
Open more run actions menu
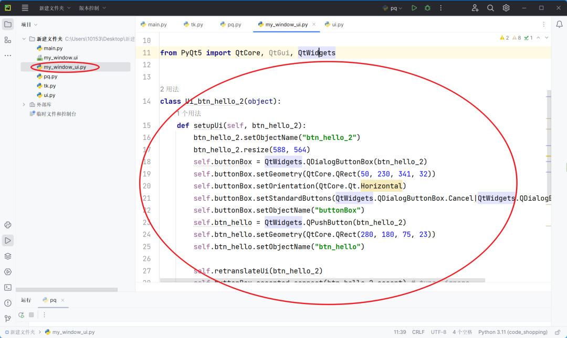[441, 7]
